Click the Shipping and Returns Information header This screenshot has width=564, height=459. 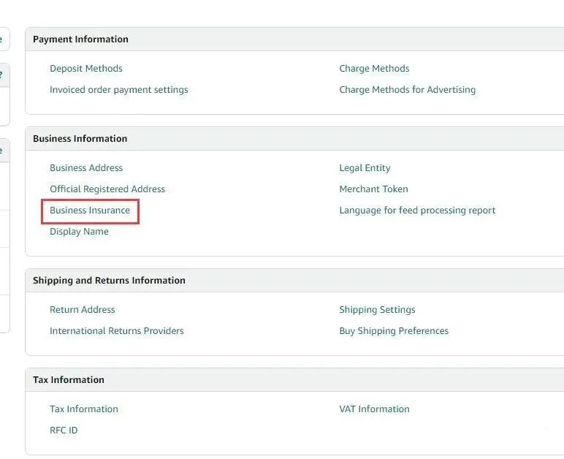pyautogui.click(x=109, y=280)
